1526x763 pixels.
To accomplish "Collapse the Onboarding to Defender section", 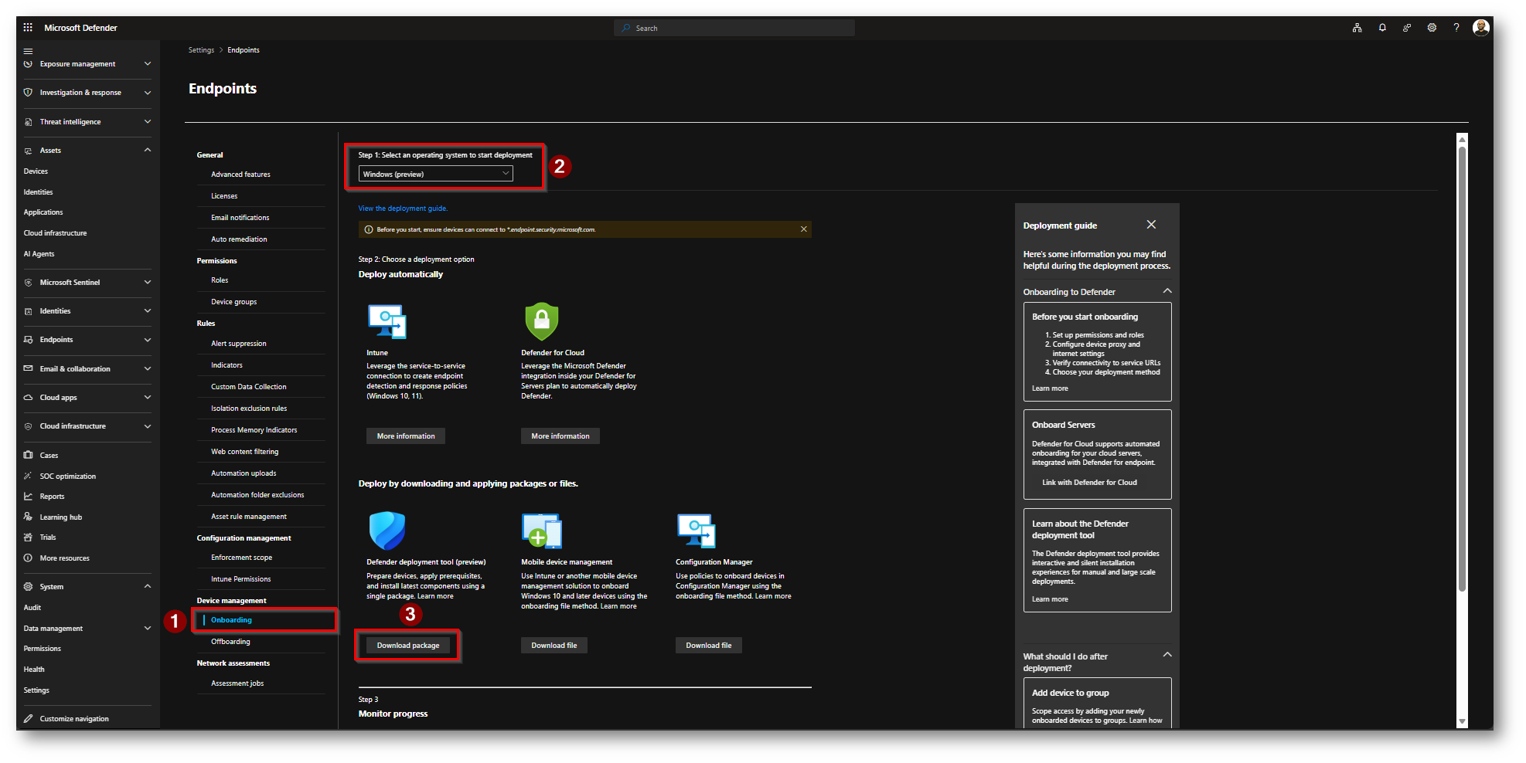I will click(1167, 291).
